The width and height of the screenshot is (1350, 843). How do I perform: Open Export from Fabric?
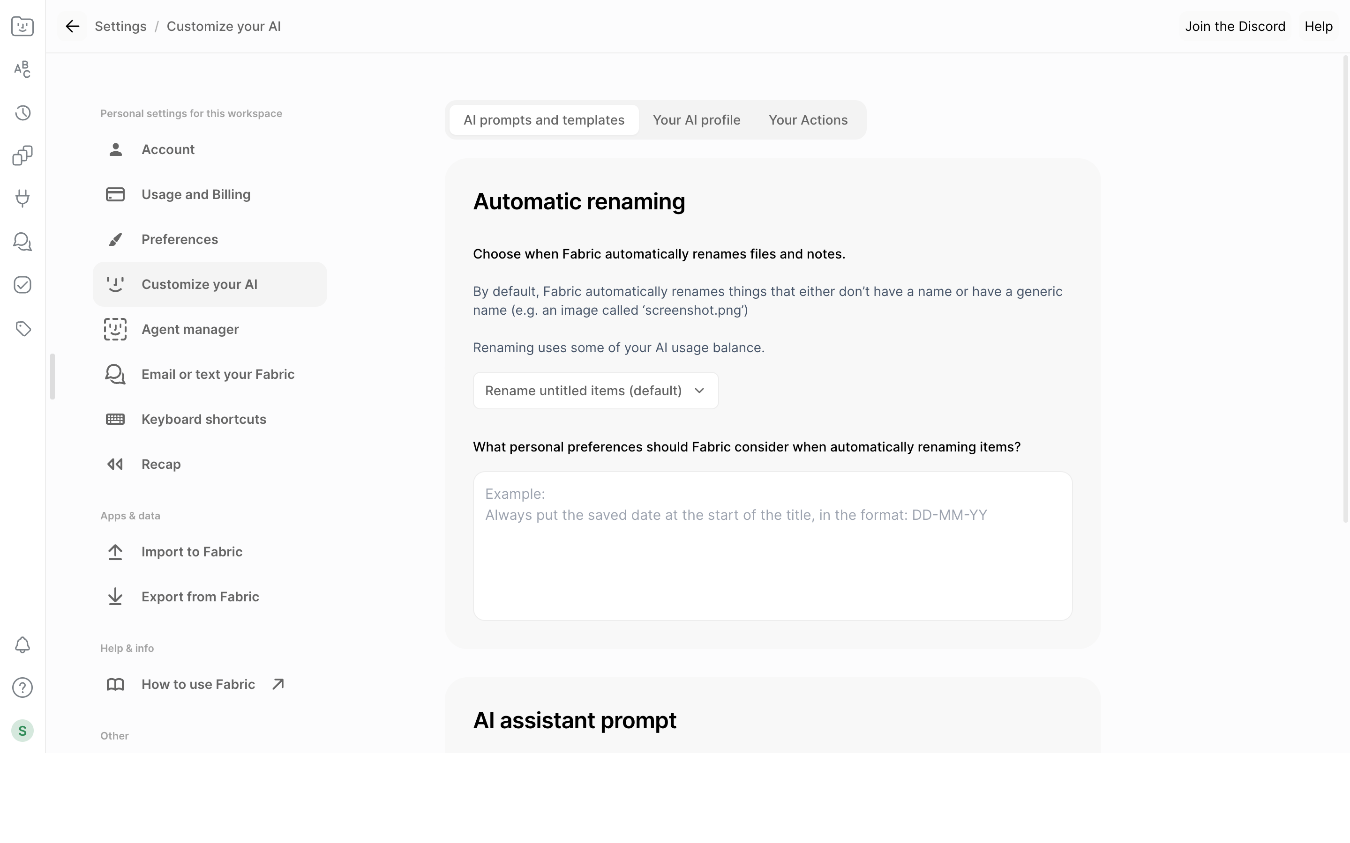tap(210, 597)
